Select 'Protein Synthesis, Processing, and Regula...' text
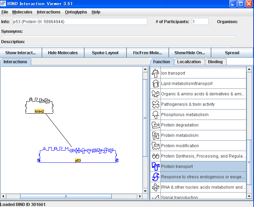 (x=203, y=156)
